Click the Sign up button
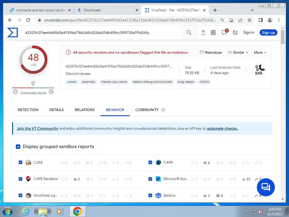The height and width of the screenshot is (217, 289). click(x=268, y=33)
